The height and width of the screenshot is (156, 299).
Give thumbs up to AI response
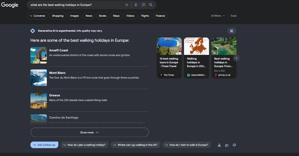tap(227, 145)
